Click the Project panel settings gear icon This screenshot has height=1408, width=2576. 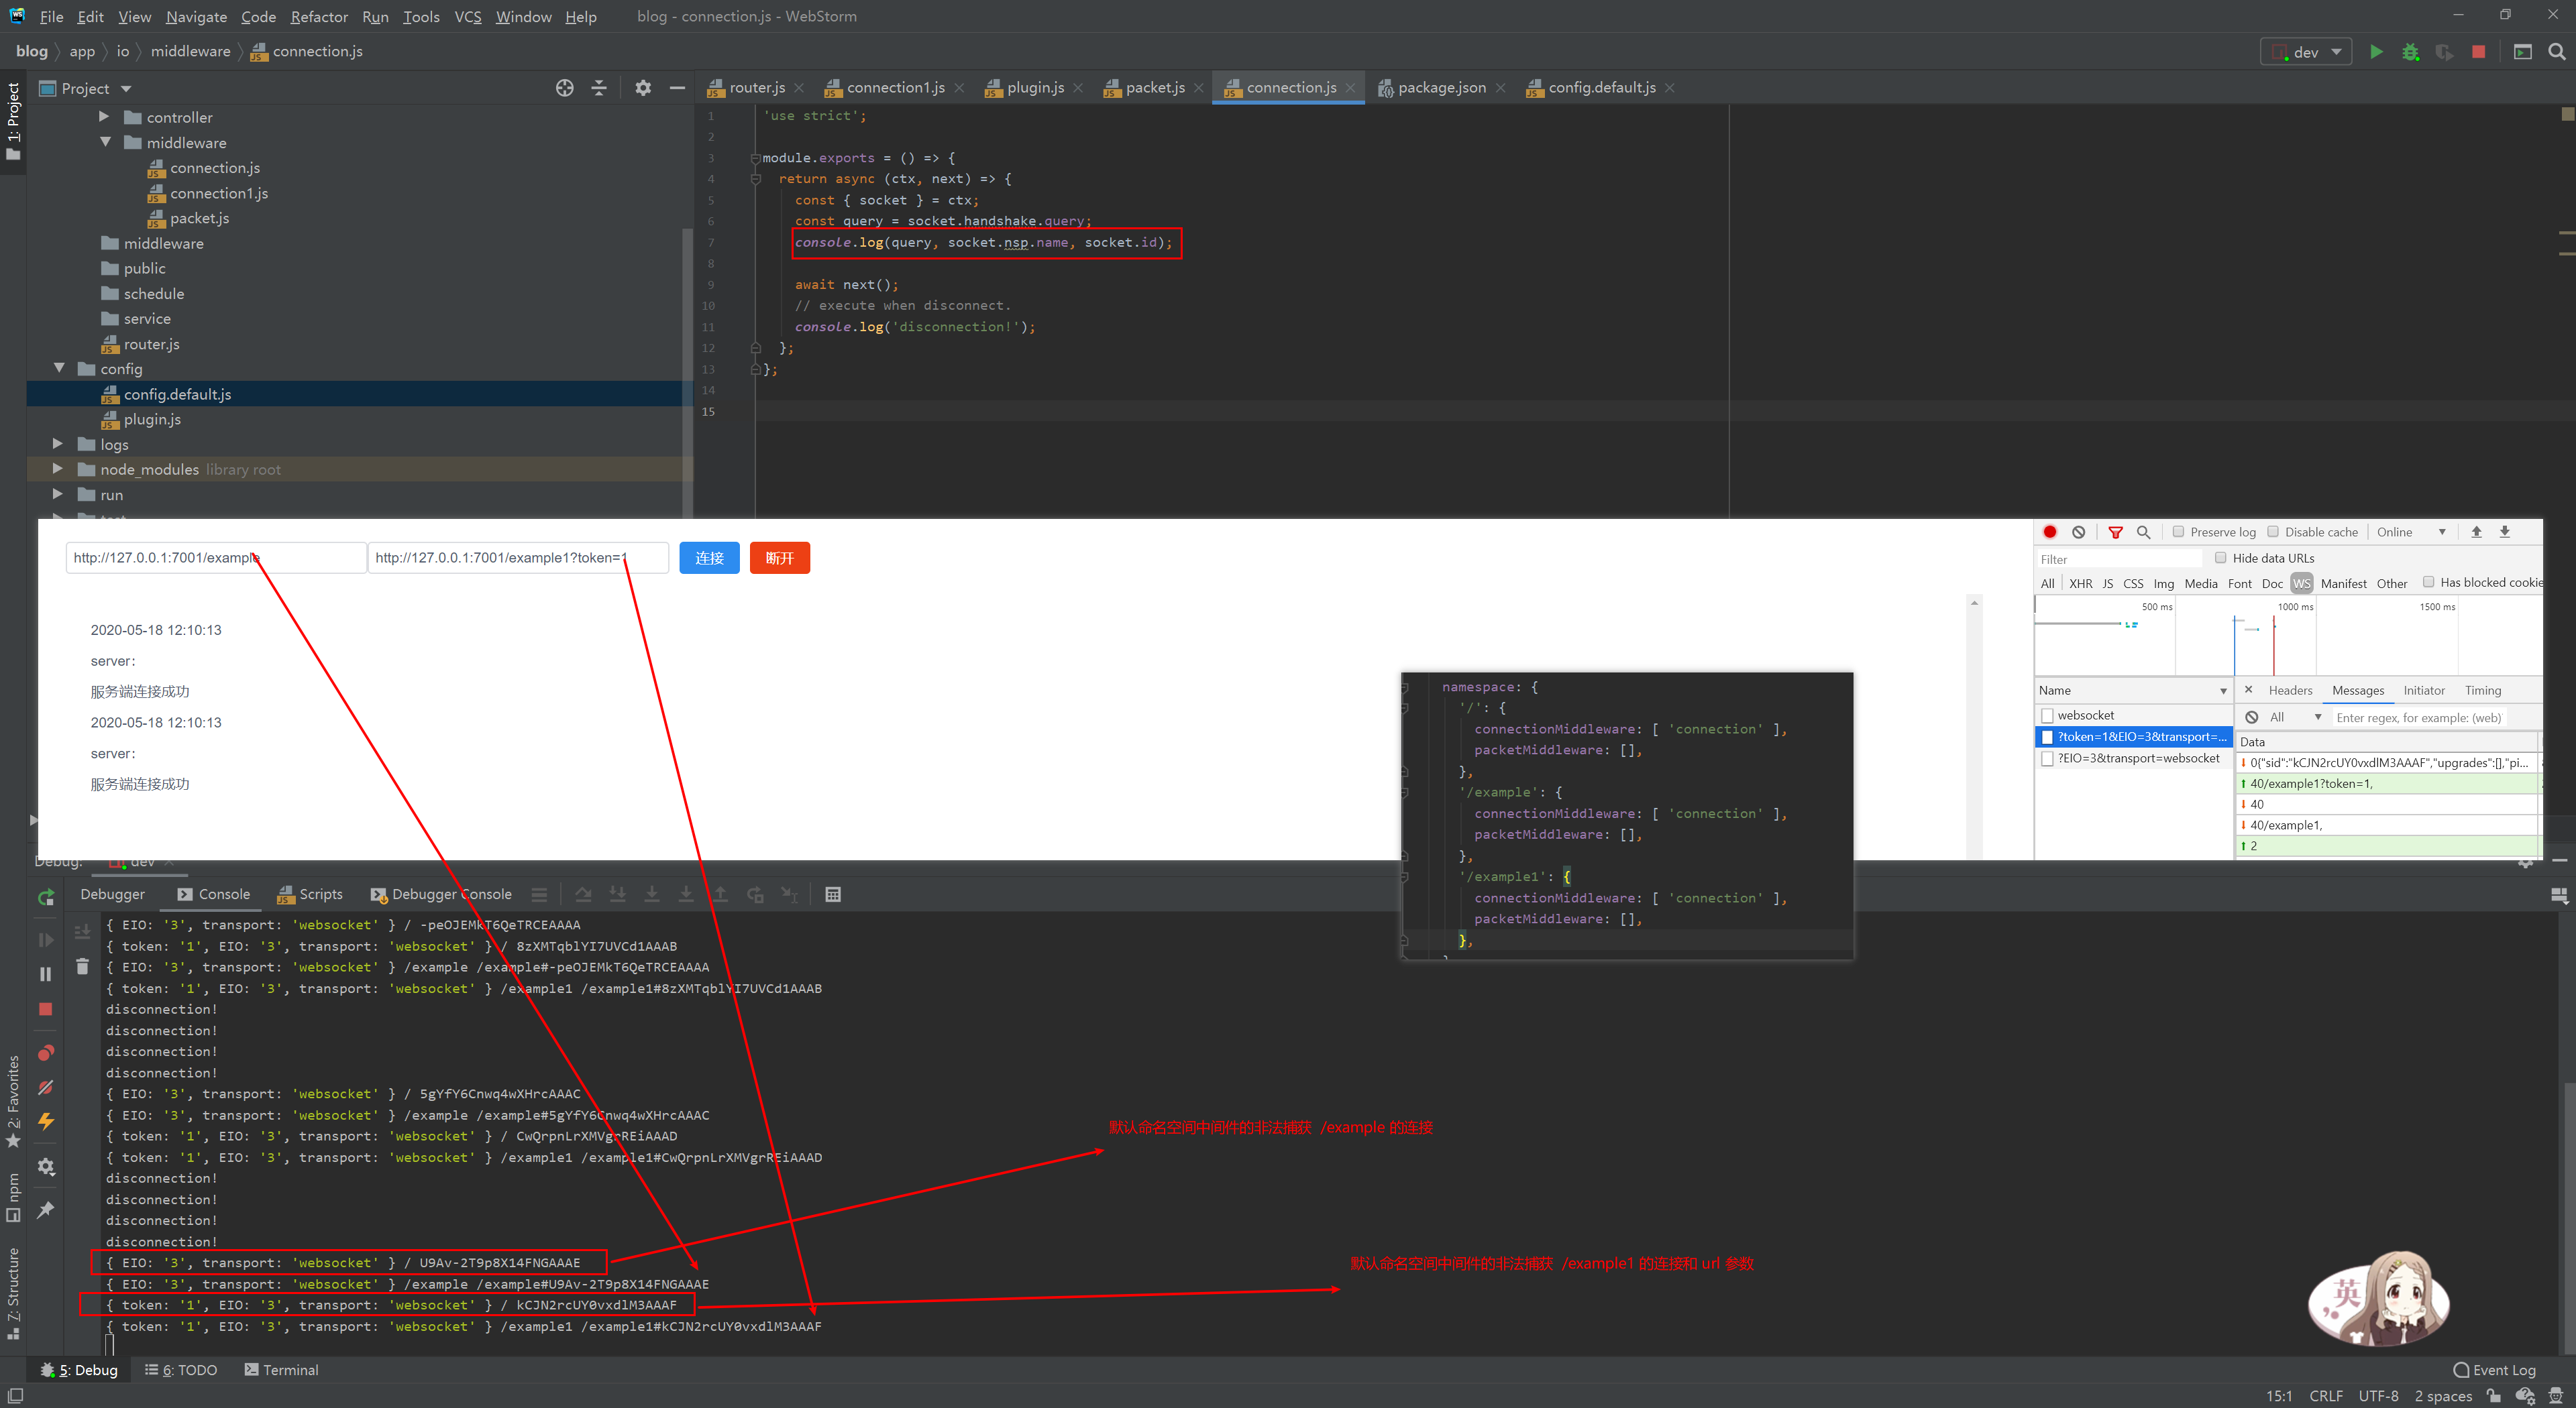point(643,88)
